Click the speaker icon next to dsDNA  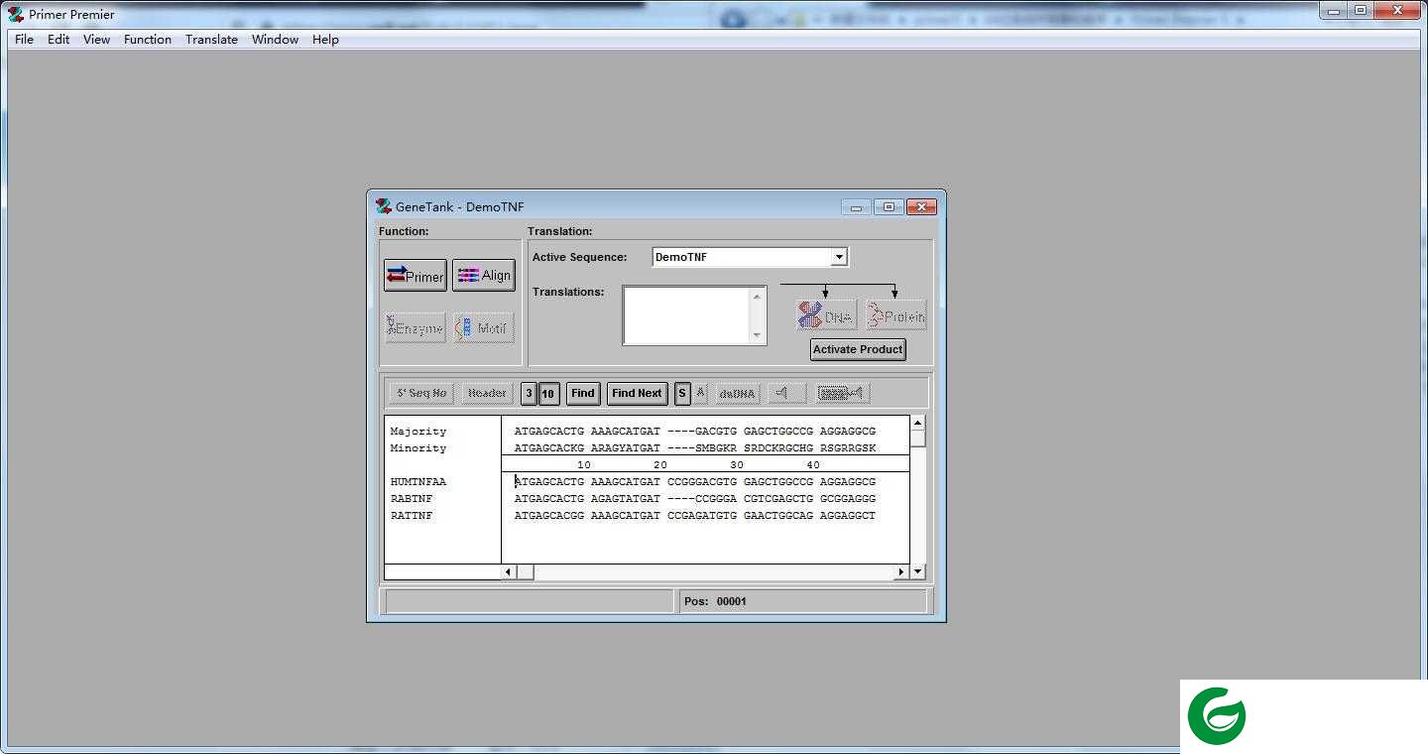click(x=786, y=393)
